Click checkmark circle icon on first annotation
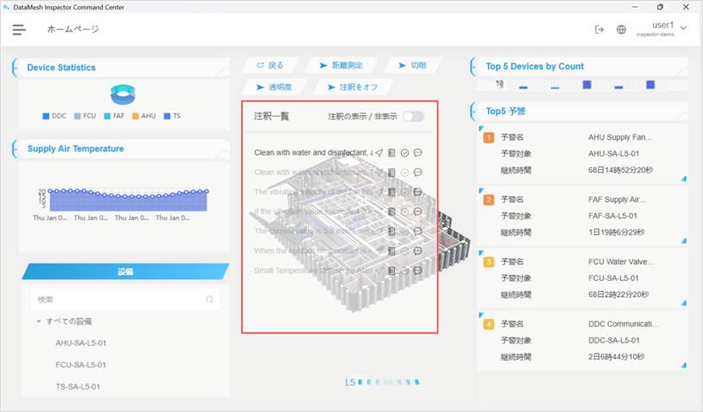 point(405,153)
